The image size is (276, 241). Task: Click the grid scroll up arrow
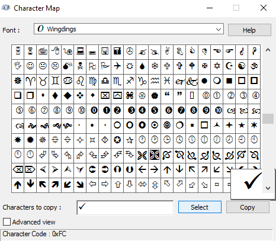tap(268, 50)
